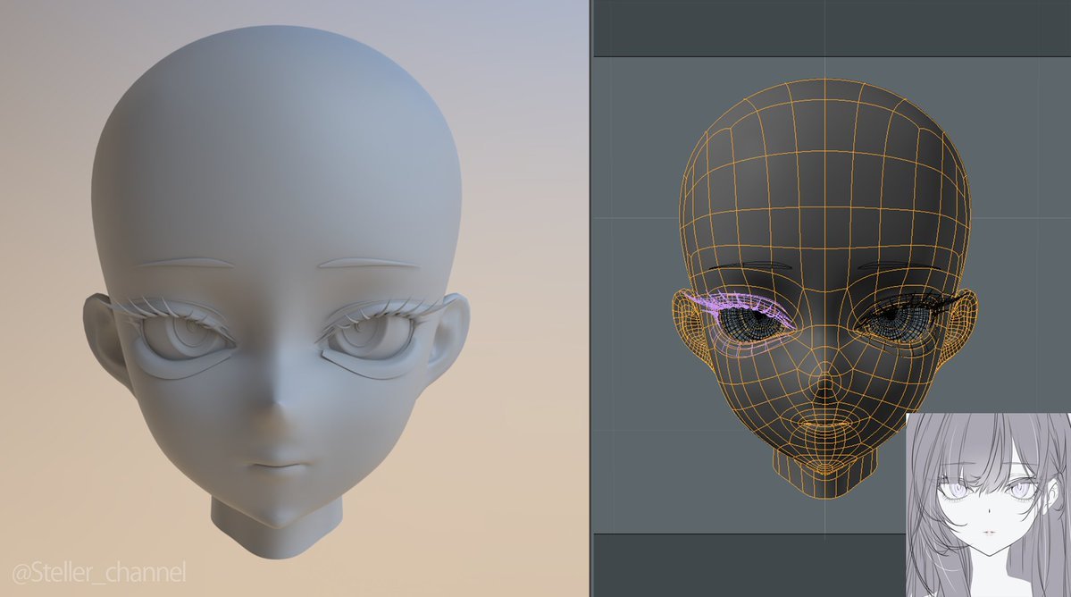Image resolution: width=1071 pixels, height=597 pixels.
Task: Click the rendered eye nearest the left edge
Action: click(x=183, y=340)
